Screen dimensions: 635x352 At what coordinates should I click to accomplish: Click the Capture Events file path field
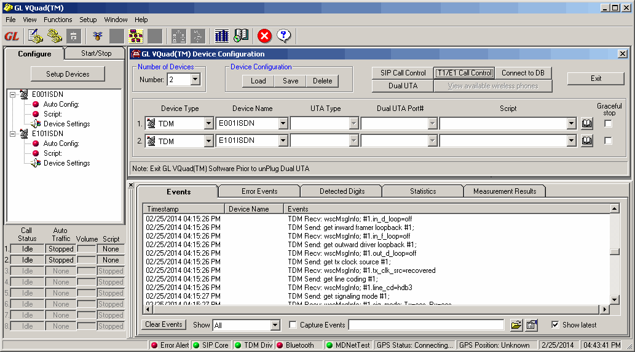pyautogui.click(x=426, y=325)
